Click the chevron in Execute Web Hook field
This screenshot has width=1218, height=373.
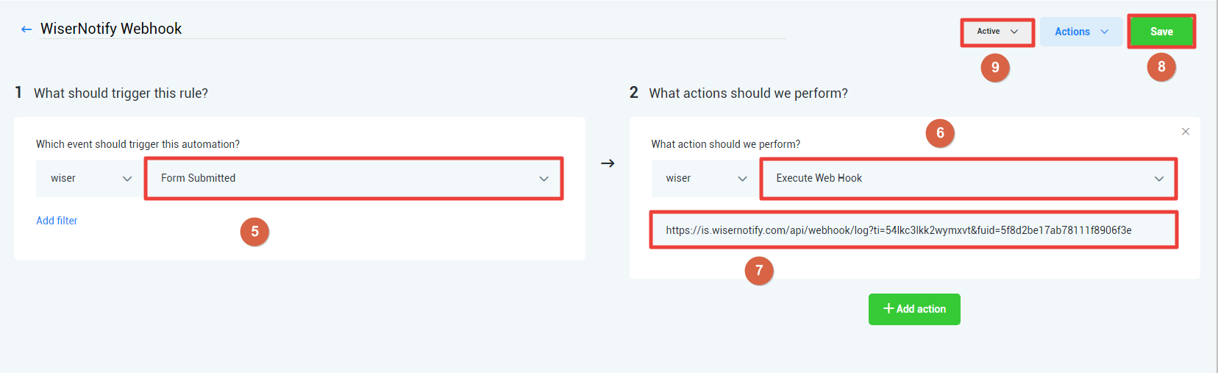(1159, 179)
